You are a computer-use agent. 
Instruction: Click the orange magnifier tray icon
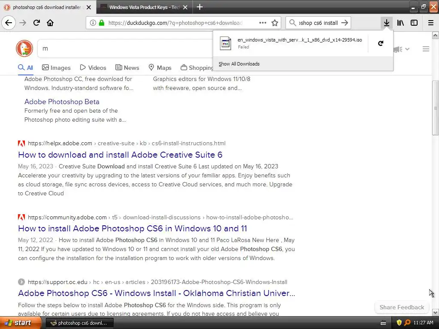click(407, 323)
